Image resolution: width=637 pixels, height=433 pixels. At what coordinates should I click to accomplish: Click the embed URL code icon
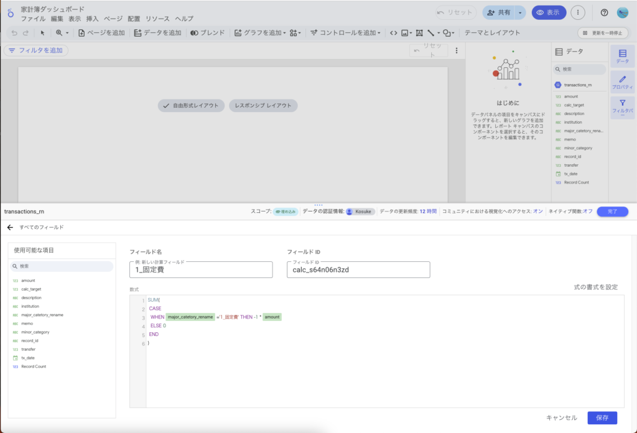click(x=393, y=33)
